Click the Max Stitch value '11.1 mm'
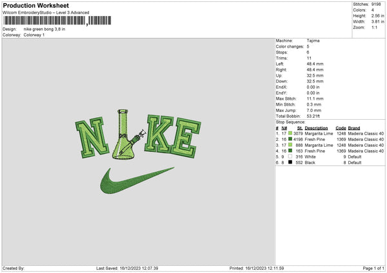Viewport: 387px width, 273px height. 315,99
